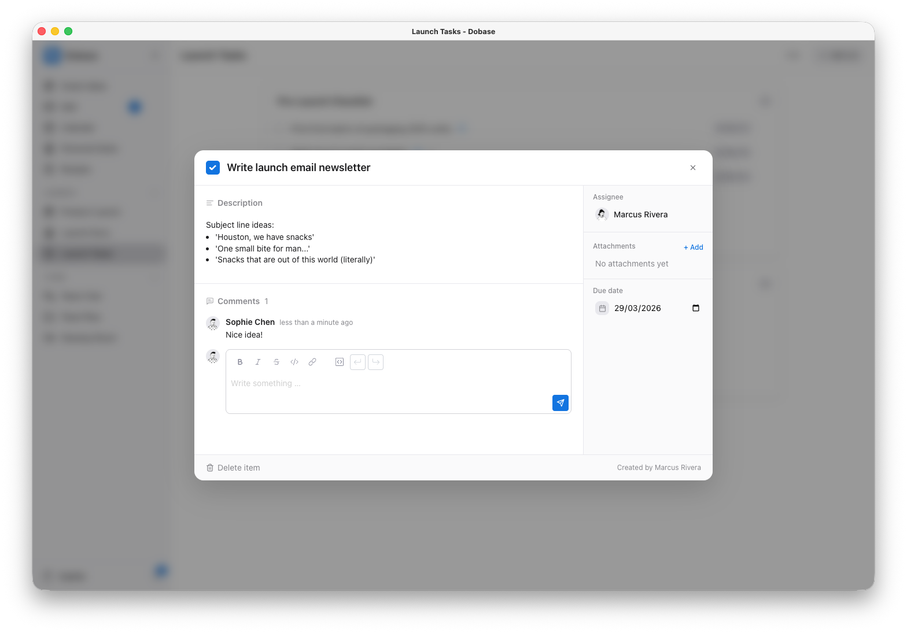907x633 pixels.
Task: Edit the 29/03/2026 due date field
Action: (637, 308)
